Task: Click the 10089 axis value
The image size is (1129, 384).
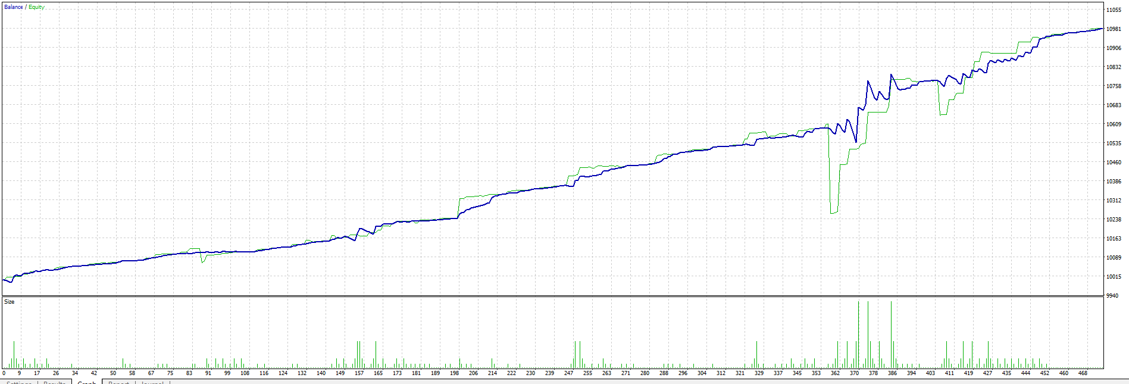Action: click(x=1114, y=257)
